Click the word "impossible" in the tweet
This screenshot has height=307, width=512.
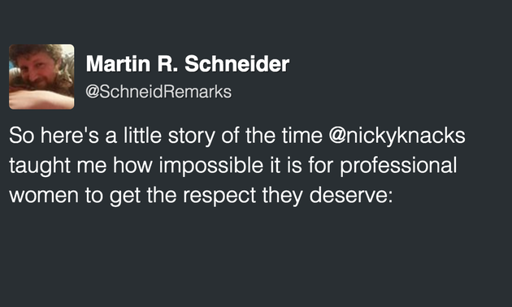211,166
